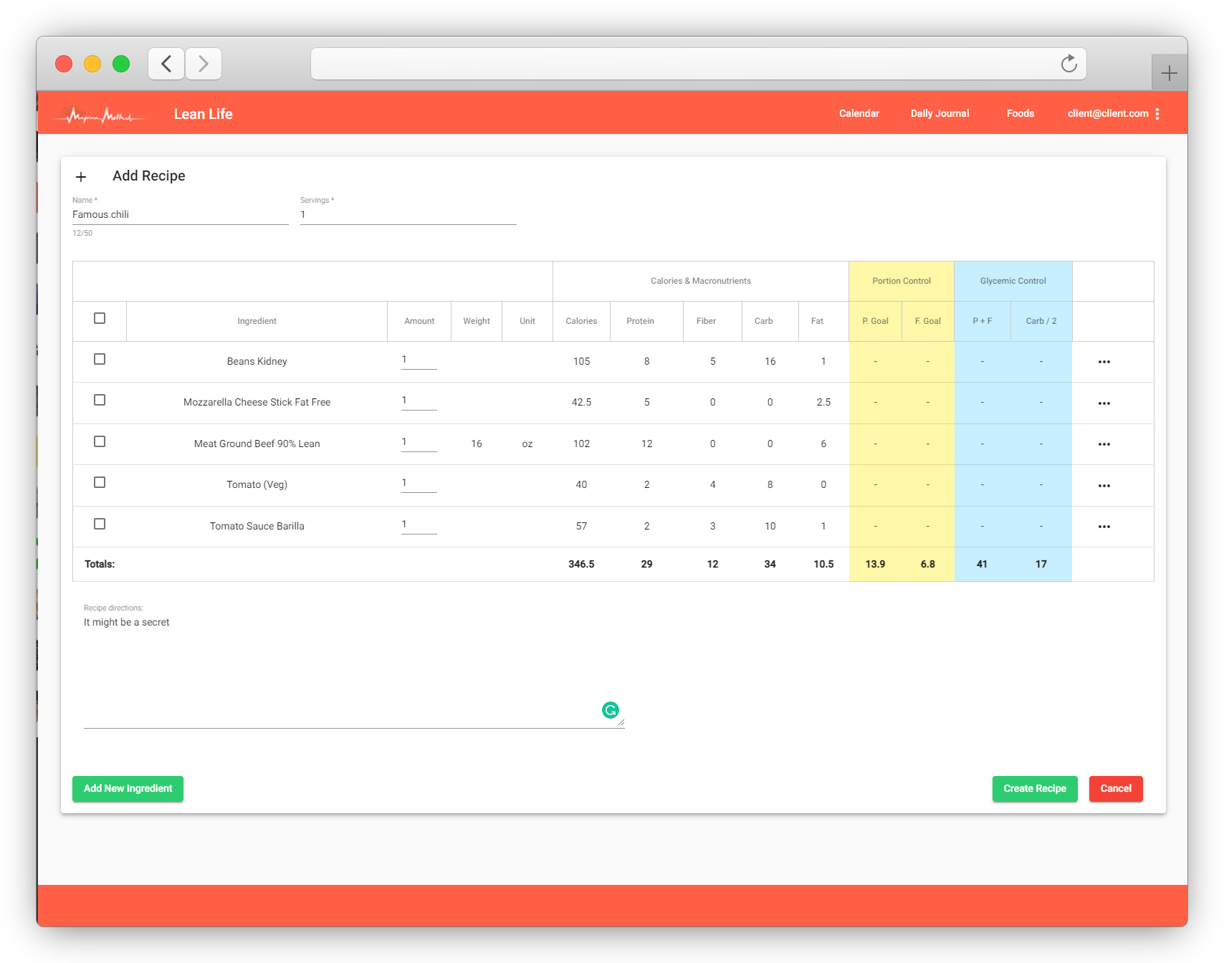The image size is (1224, 963).
Task: Check the Beans Kidney checkbox
Action: (100, 359)
